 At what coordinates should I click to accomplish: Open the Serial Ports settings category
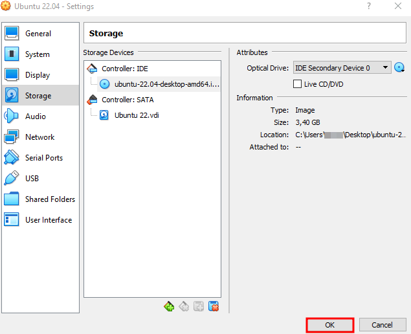(40, 157)
